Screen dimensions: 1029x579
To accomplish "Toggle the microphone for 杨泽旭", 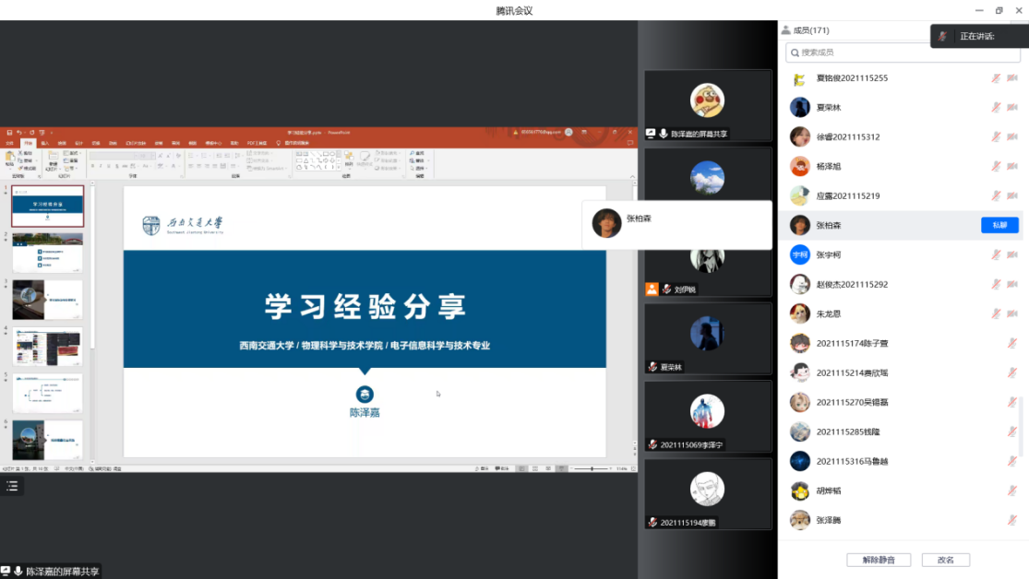I will pyautogui.click(x=997, y=167).
